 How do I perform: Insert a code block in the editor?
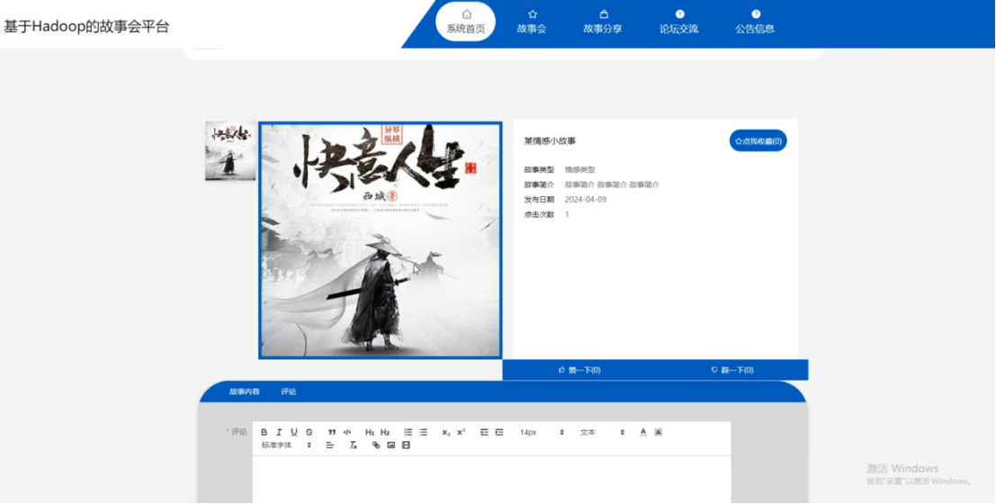pyautogui.click(x=346, y=432)
